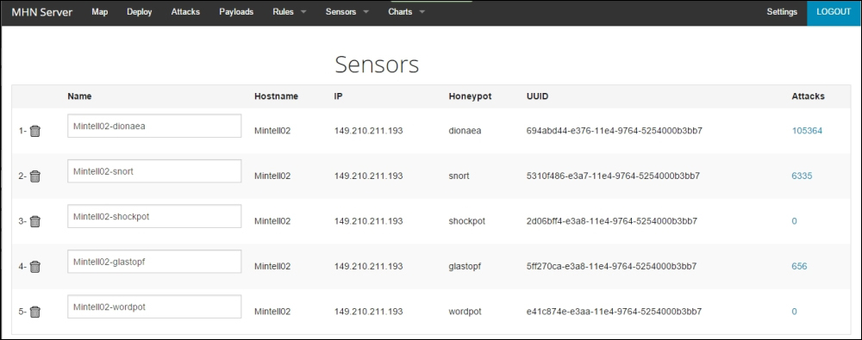The height and width of the screenshot is (340, 862).
Task: Click trash icon for Mintell02-snort sensor
Action: (34, 176)
